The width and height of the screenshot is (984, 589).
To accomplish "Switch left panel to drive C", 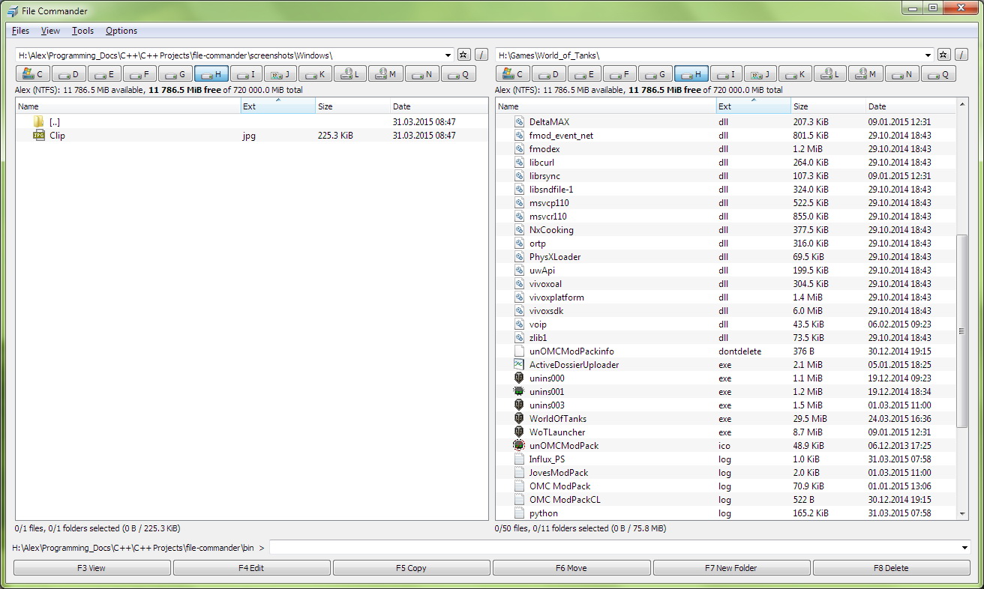I will click(33, 74).
